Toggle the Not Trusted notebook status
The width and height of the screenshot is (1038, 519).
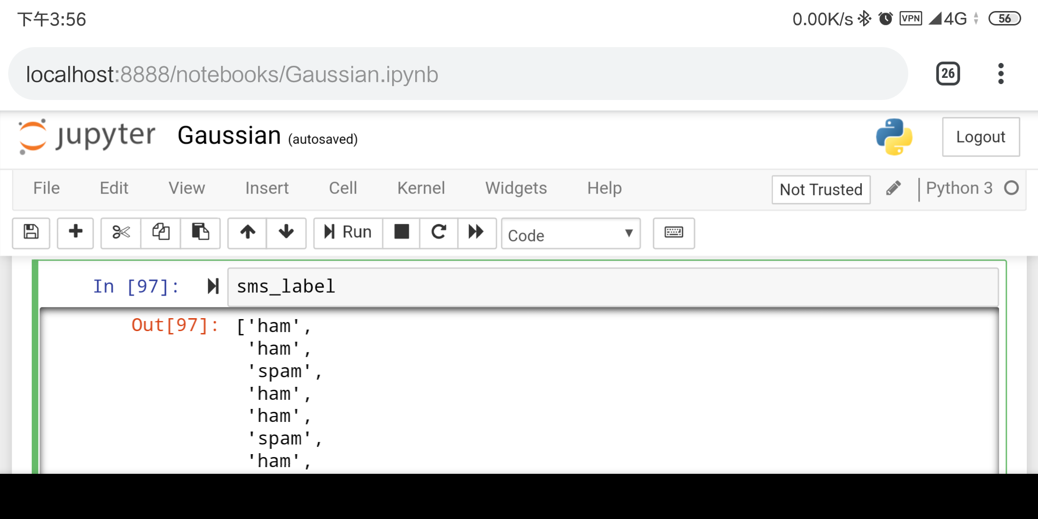[x=821, y=190]
